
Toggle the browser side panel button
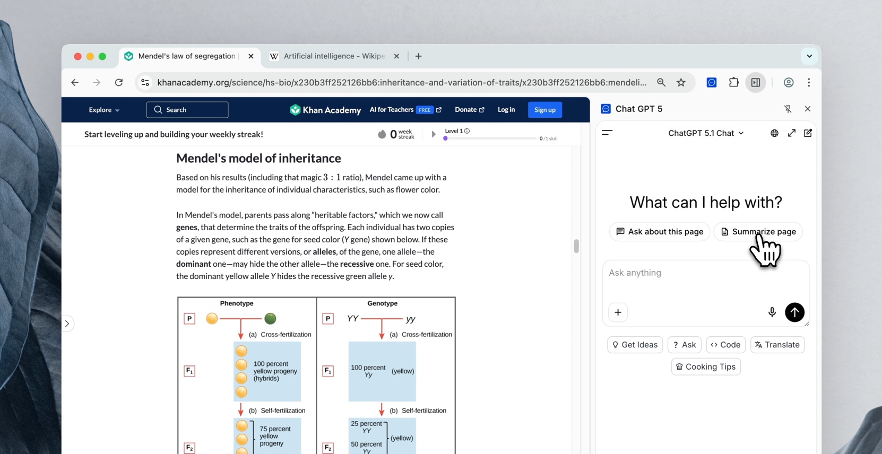click(x=755, y=83)
